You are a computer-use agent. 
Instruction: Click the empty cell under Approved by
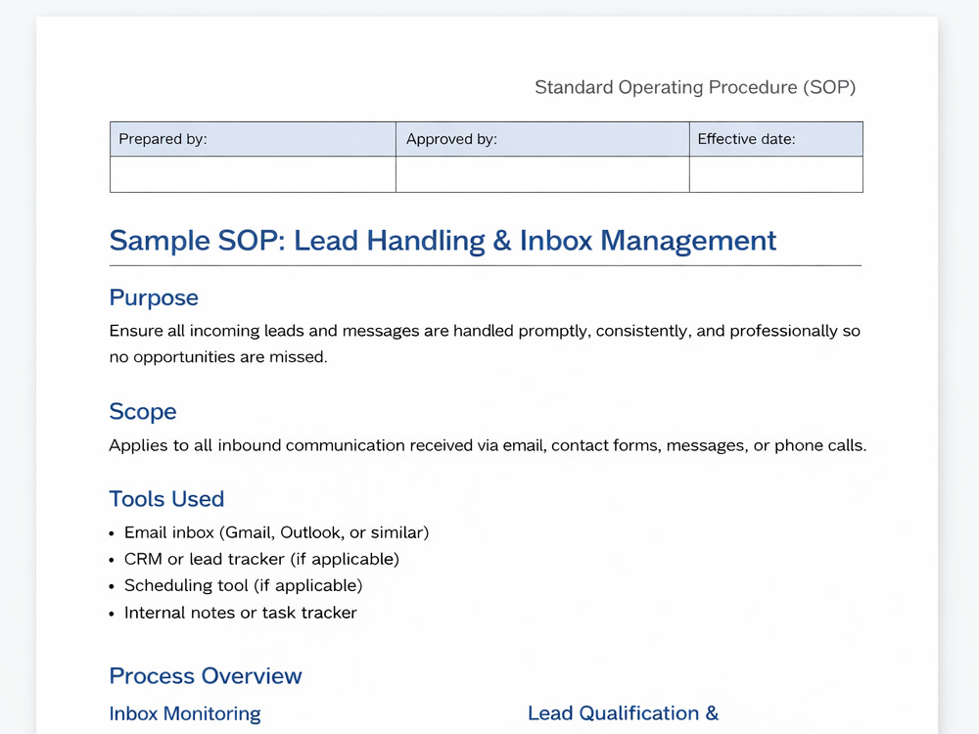coord(542,174)
